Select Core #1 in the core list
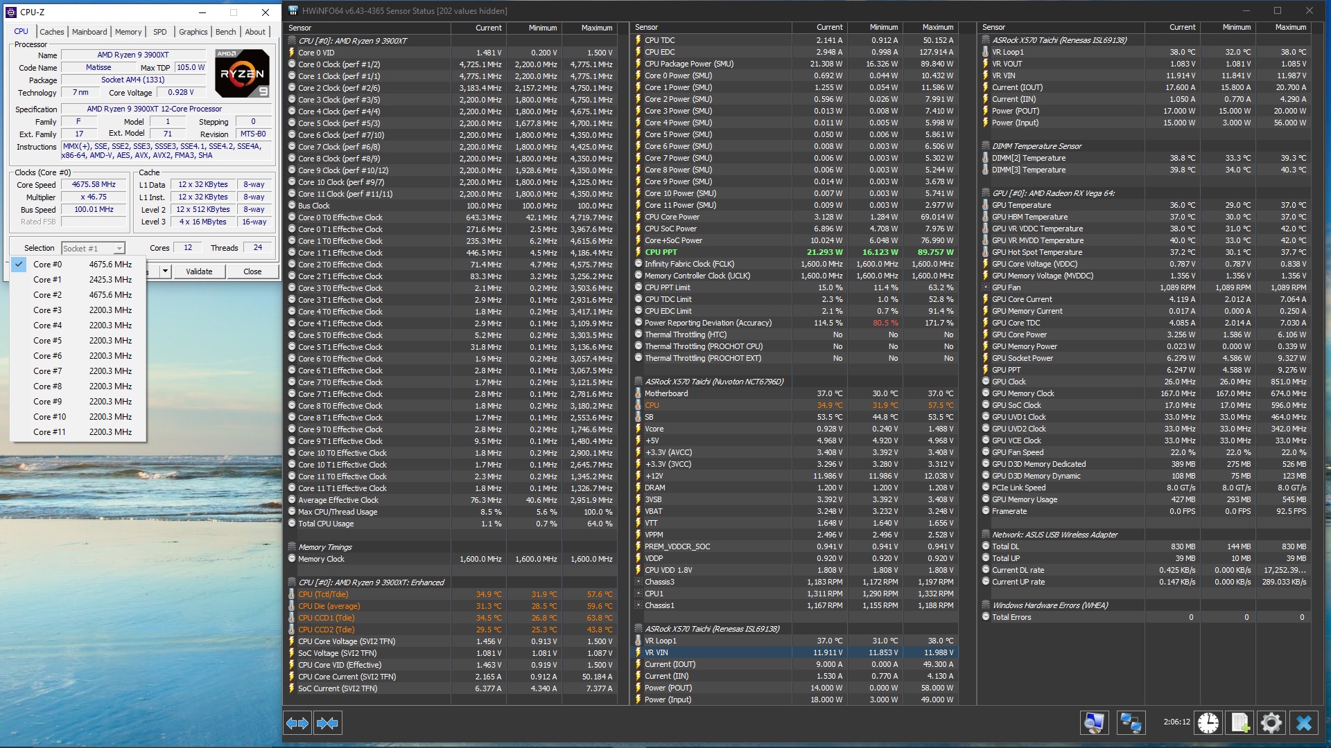 pyautogui.click(x=47, y=280)
